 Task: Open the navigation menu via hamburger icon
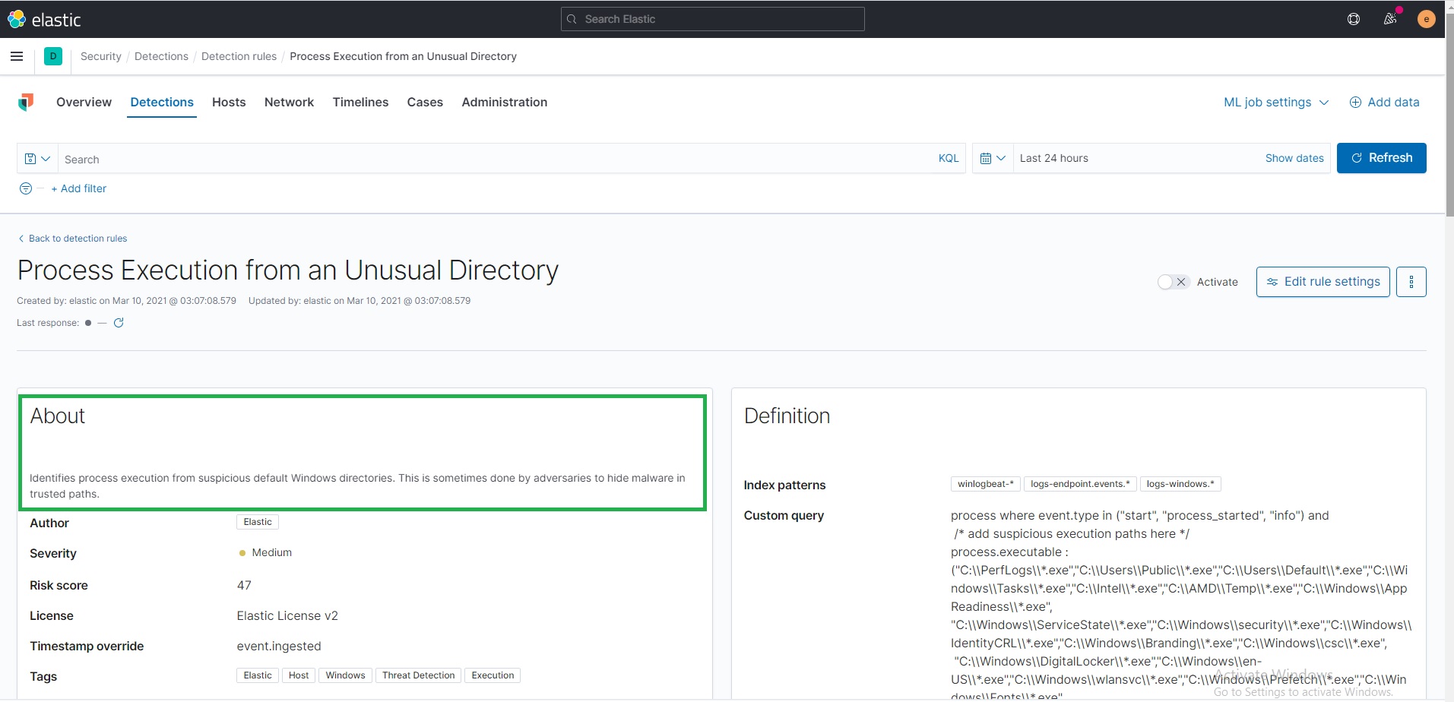coord(17,56)
